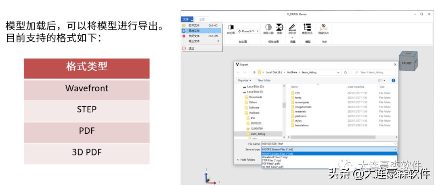Click the FRONT navigation cube
Screen dimensions: 436x185
tap(408, 61)
